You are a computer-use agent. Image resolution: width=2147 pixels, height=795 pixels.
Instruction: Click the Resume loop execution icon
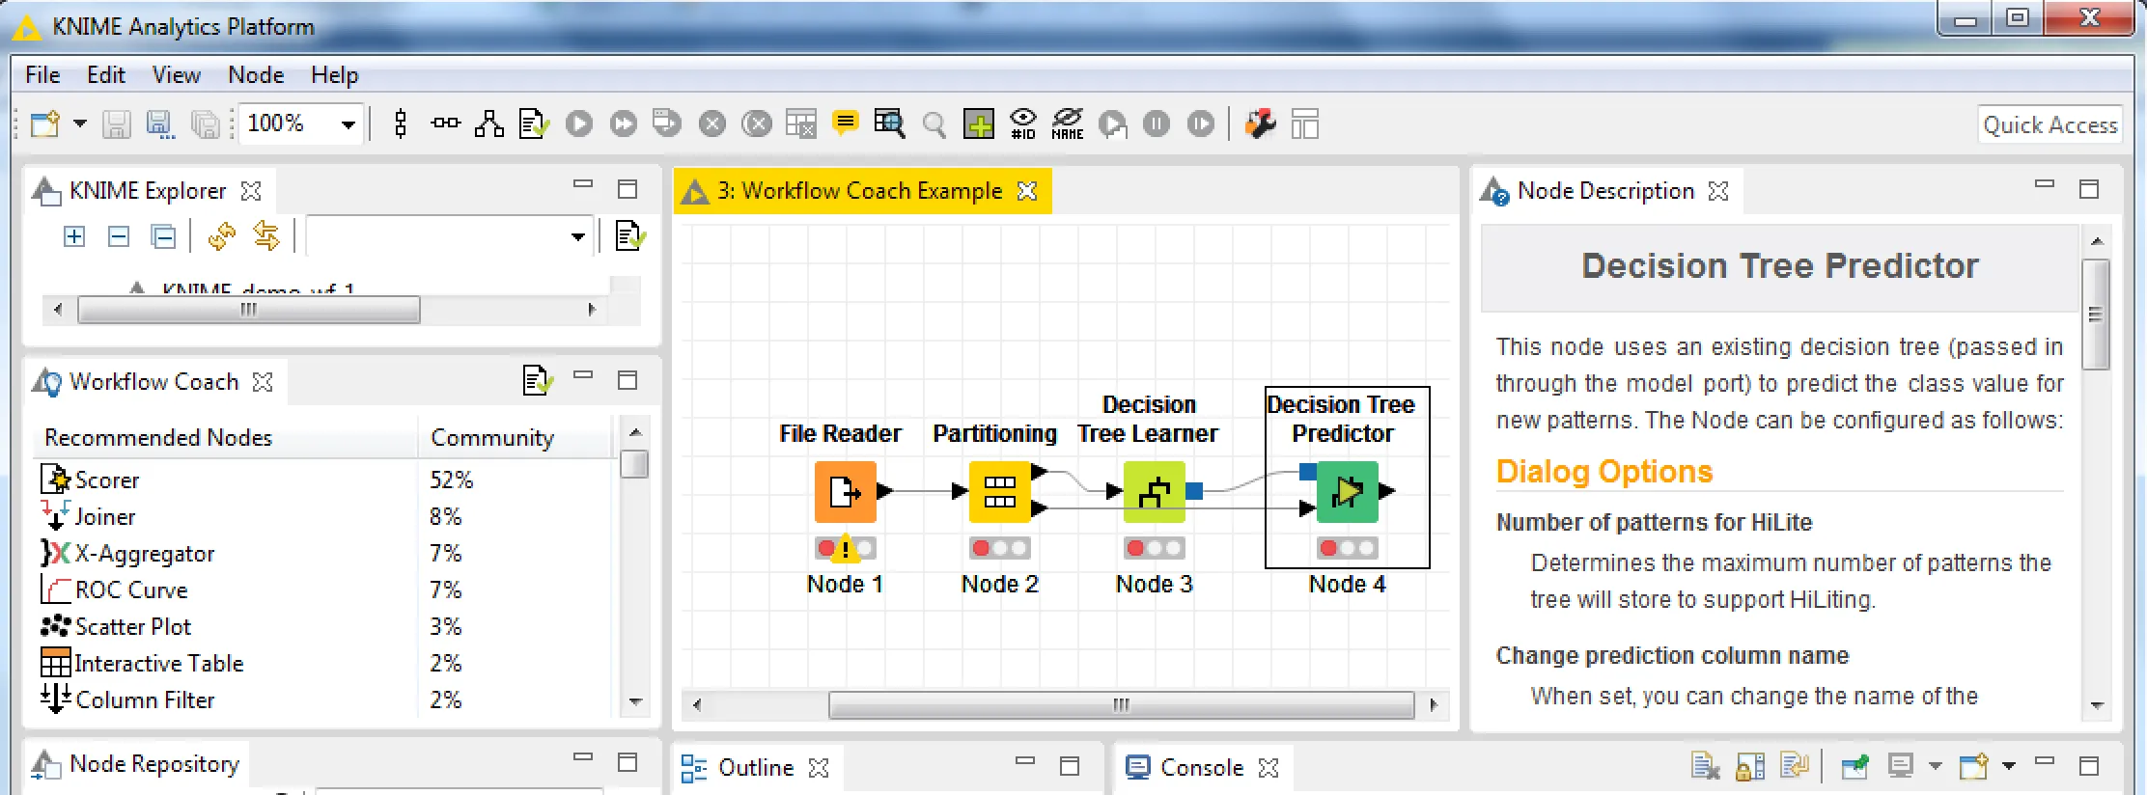[1201, 123]
